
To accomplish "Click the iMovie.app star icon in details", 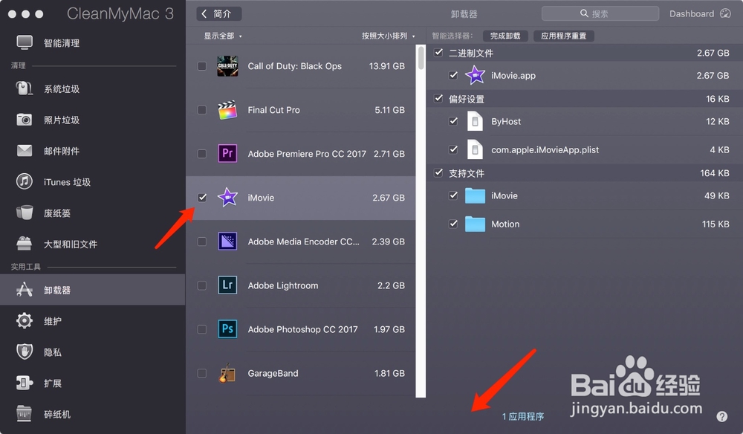I will click(475, 75).
